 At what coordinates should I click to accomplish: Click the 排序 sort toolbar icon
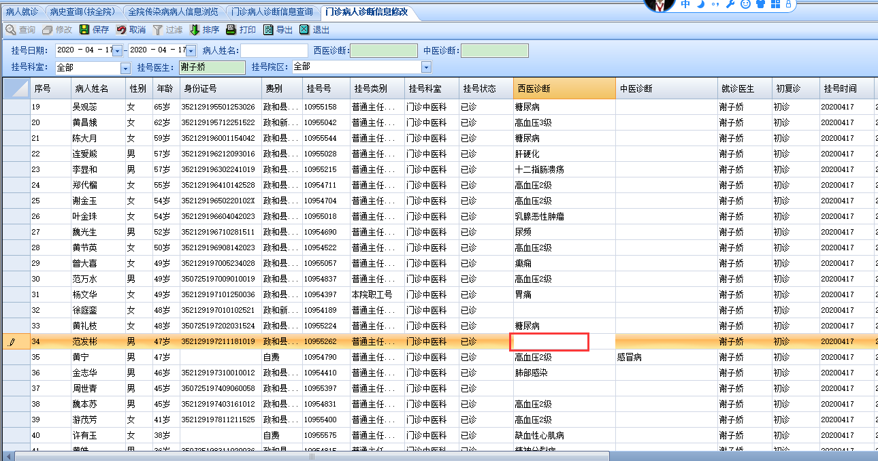195,30
